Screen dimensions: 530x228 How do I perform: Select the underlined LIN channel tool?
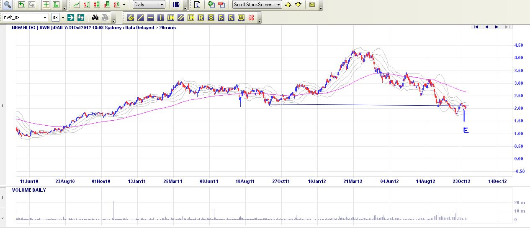[x=190, y=18]
